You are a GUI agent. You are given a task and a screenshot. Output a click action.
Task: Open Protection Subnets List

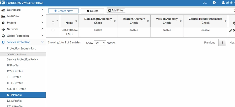pyautogui.click(x=21, y=48)
